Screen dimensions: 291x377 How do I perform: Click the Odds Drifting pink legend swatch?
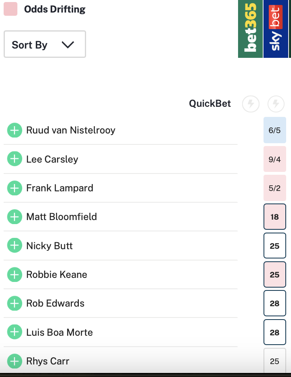(11, 9)
